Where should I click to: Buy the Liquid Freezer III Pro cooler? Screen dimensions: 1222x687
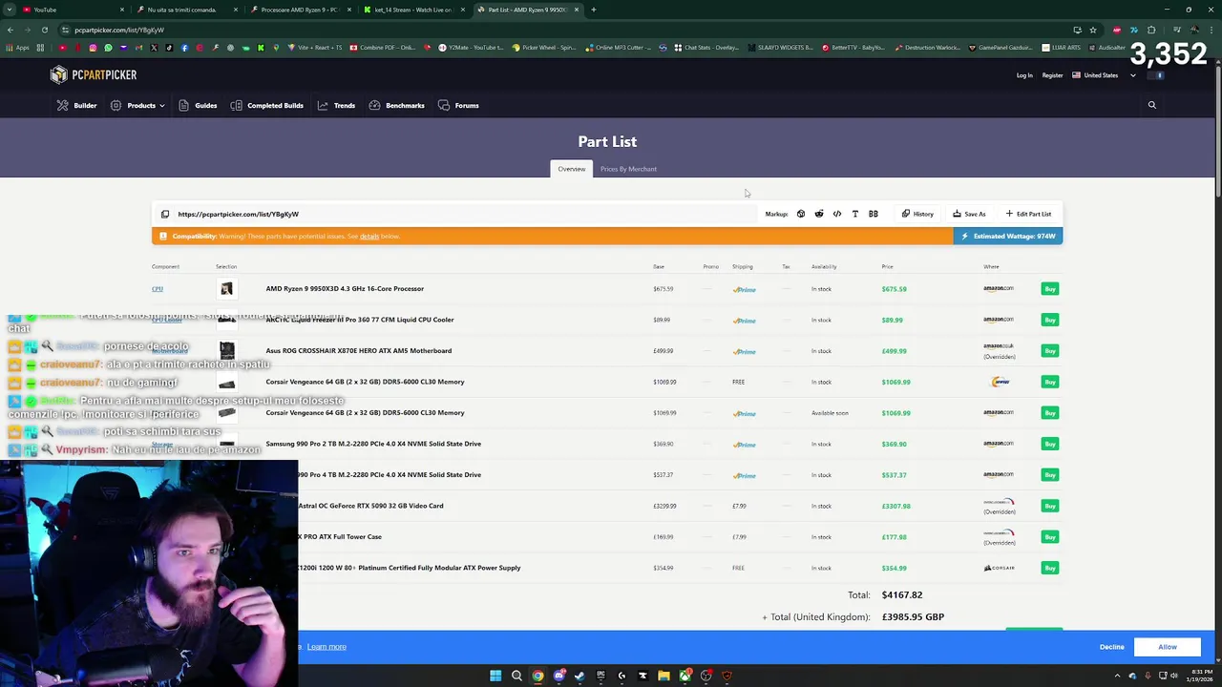(x=1050, y=320)
